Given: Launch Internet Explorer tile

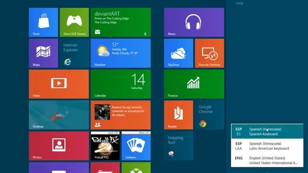Looking at the screenshot, I should [74, 53].
